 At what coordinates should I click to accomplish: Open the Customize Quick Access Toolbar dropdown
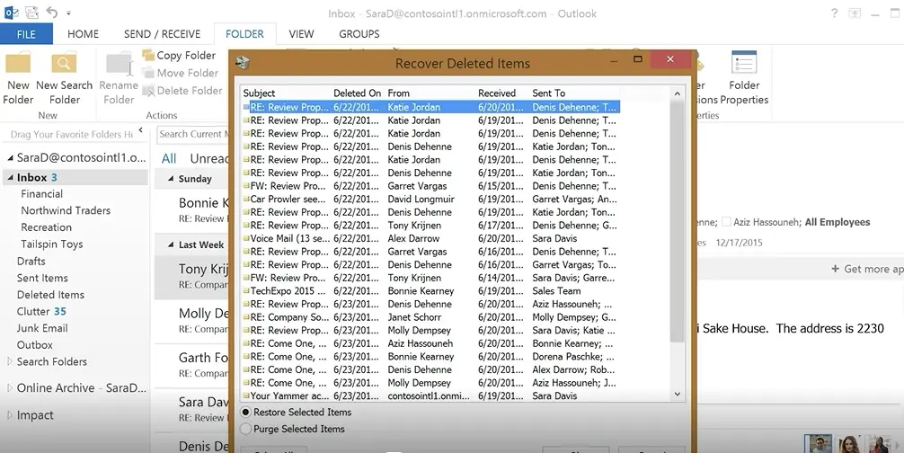pyautogui.click(x=68, y=13)
